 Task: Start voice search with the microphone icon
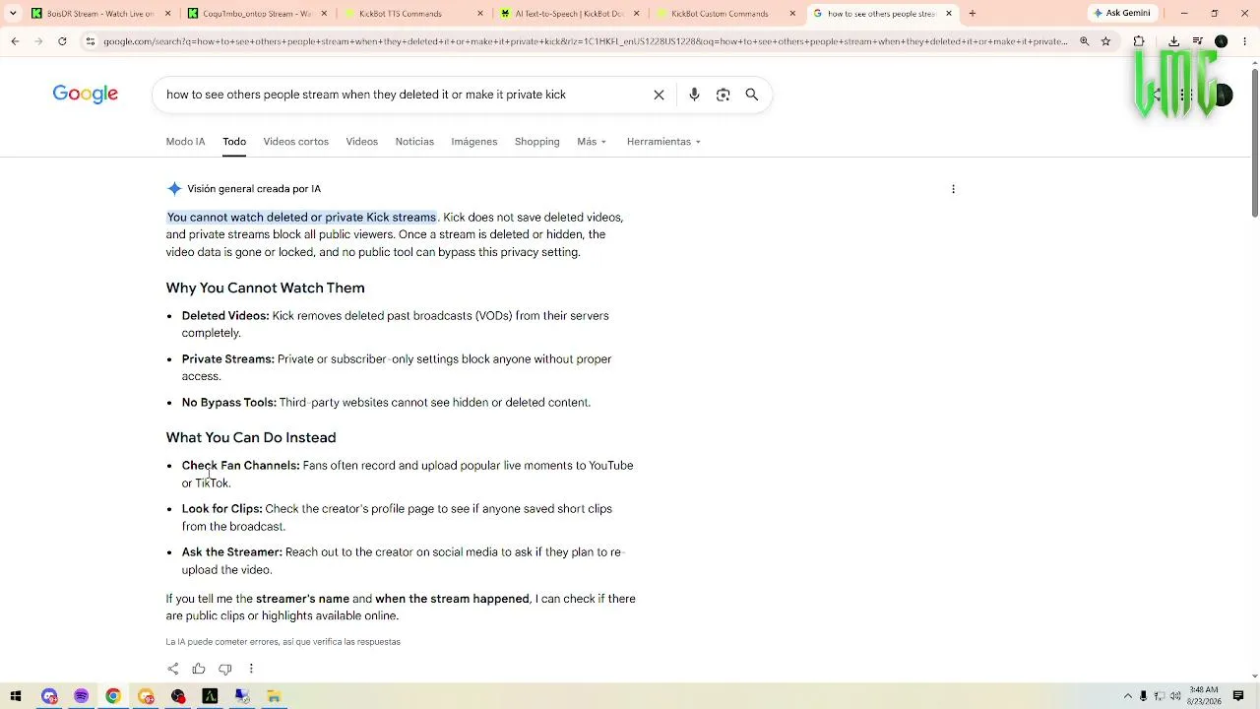[694, 95]
